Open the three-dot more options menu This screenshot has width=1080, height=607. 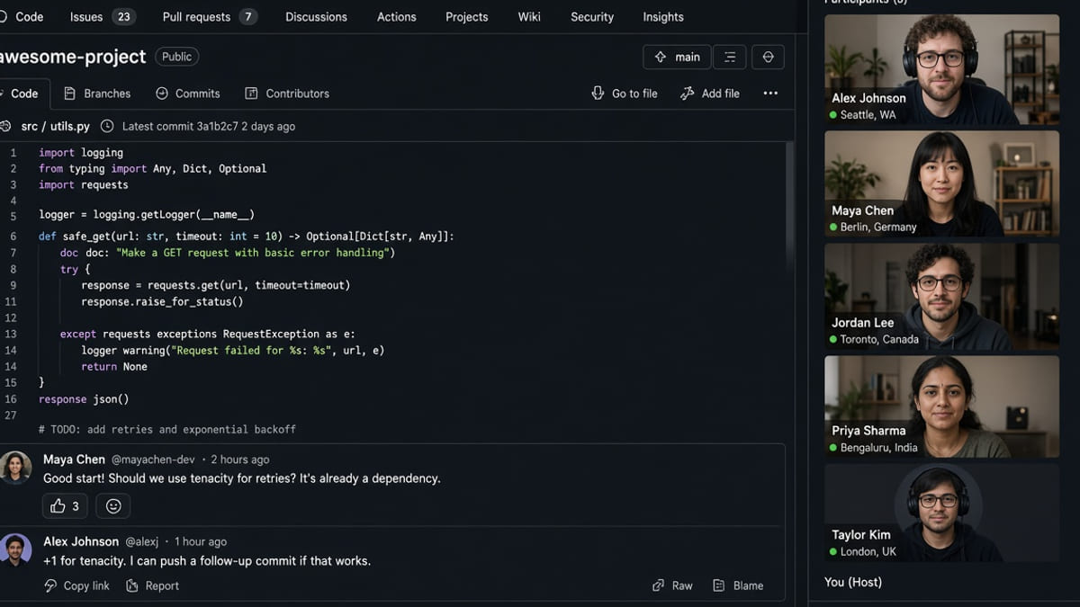pyautogui.click(x=770, y=94)
